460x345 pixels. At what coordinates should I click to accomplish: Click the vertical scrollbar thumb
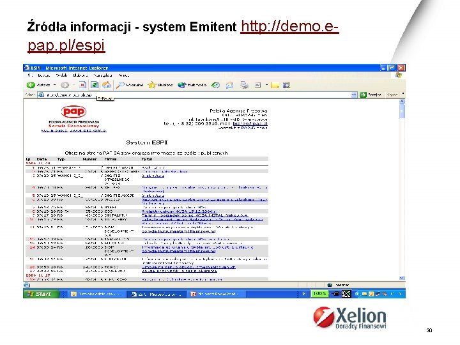(402, 111)
